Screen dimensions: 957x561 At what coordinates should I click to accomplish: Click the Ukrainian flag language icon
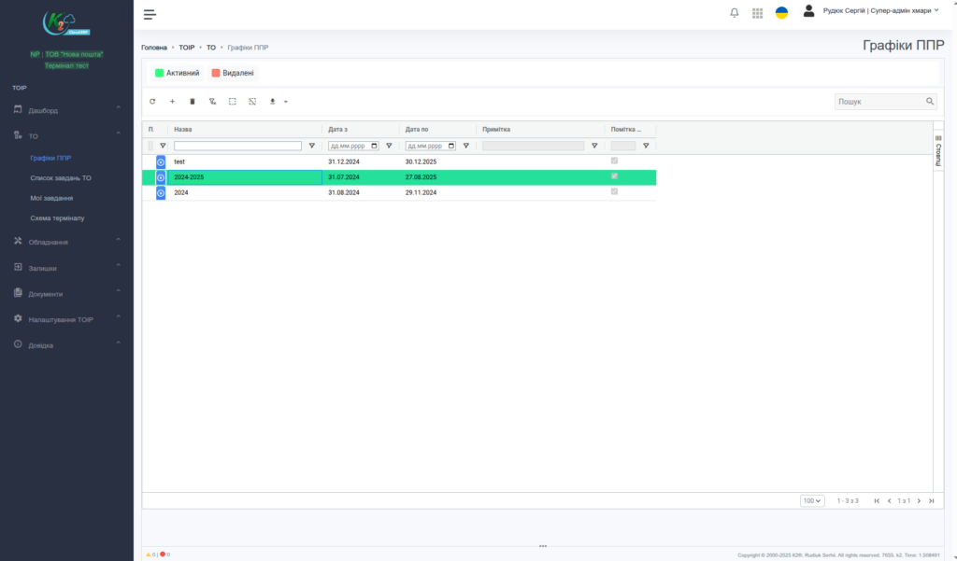(x=781, y=13)
